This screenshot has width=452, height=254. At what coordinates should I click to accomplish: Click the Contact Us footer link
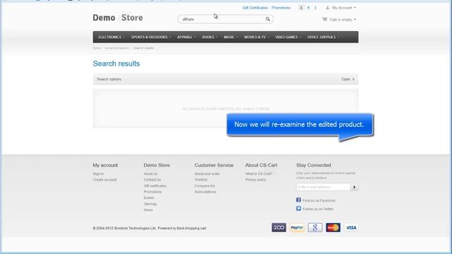(x=153, y=180)
